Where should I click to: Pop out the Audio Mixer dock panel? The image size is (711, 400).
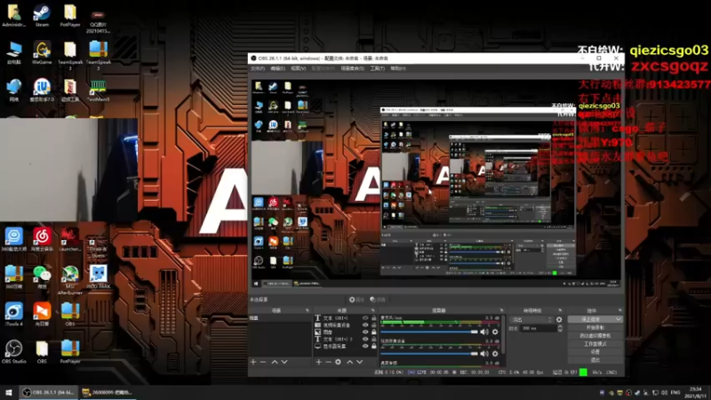click(x=501, y=310)
